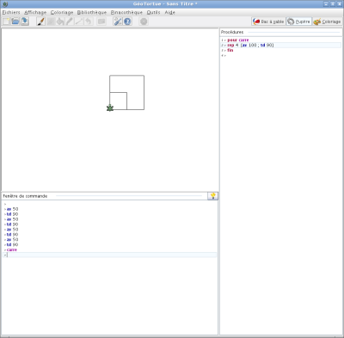
Task: Open the tools (wrench and screwdriver) icon
Action: tap(118, 22)
